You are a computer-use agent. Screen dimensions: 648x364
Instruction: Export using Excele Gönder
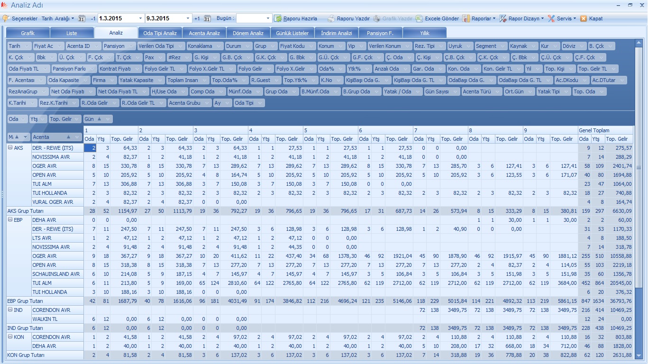[437, 18]
